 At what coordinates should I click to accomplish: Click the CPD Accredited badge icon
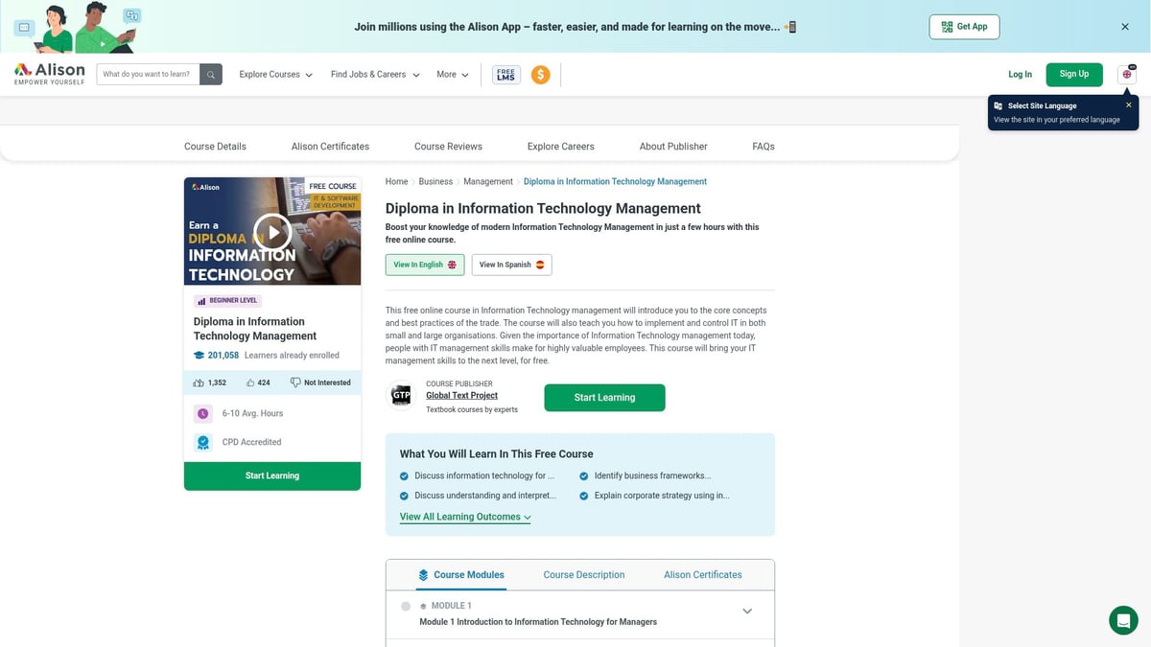202,442
